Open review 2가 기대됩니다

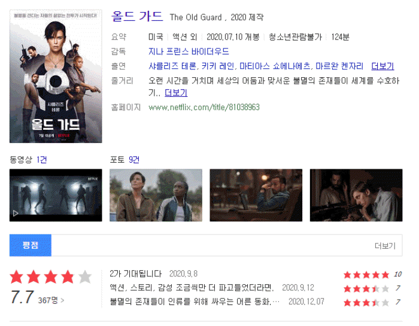coord(136,274)
